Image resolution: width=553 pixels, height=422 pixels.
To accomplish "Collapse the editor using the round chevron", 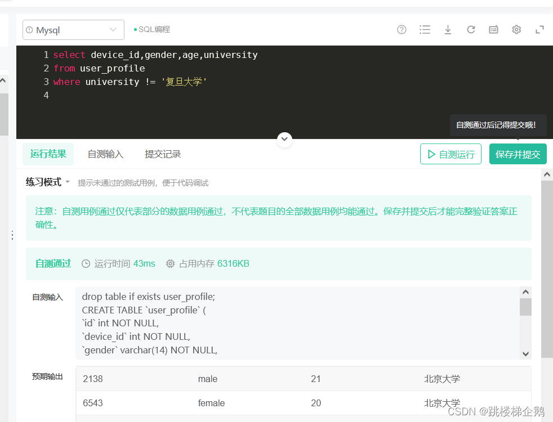I will pos(284,139).
